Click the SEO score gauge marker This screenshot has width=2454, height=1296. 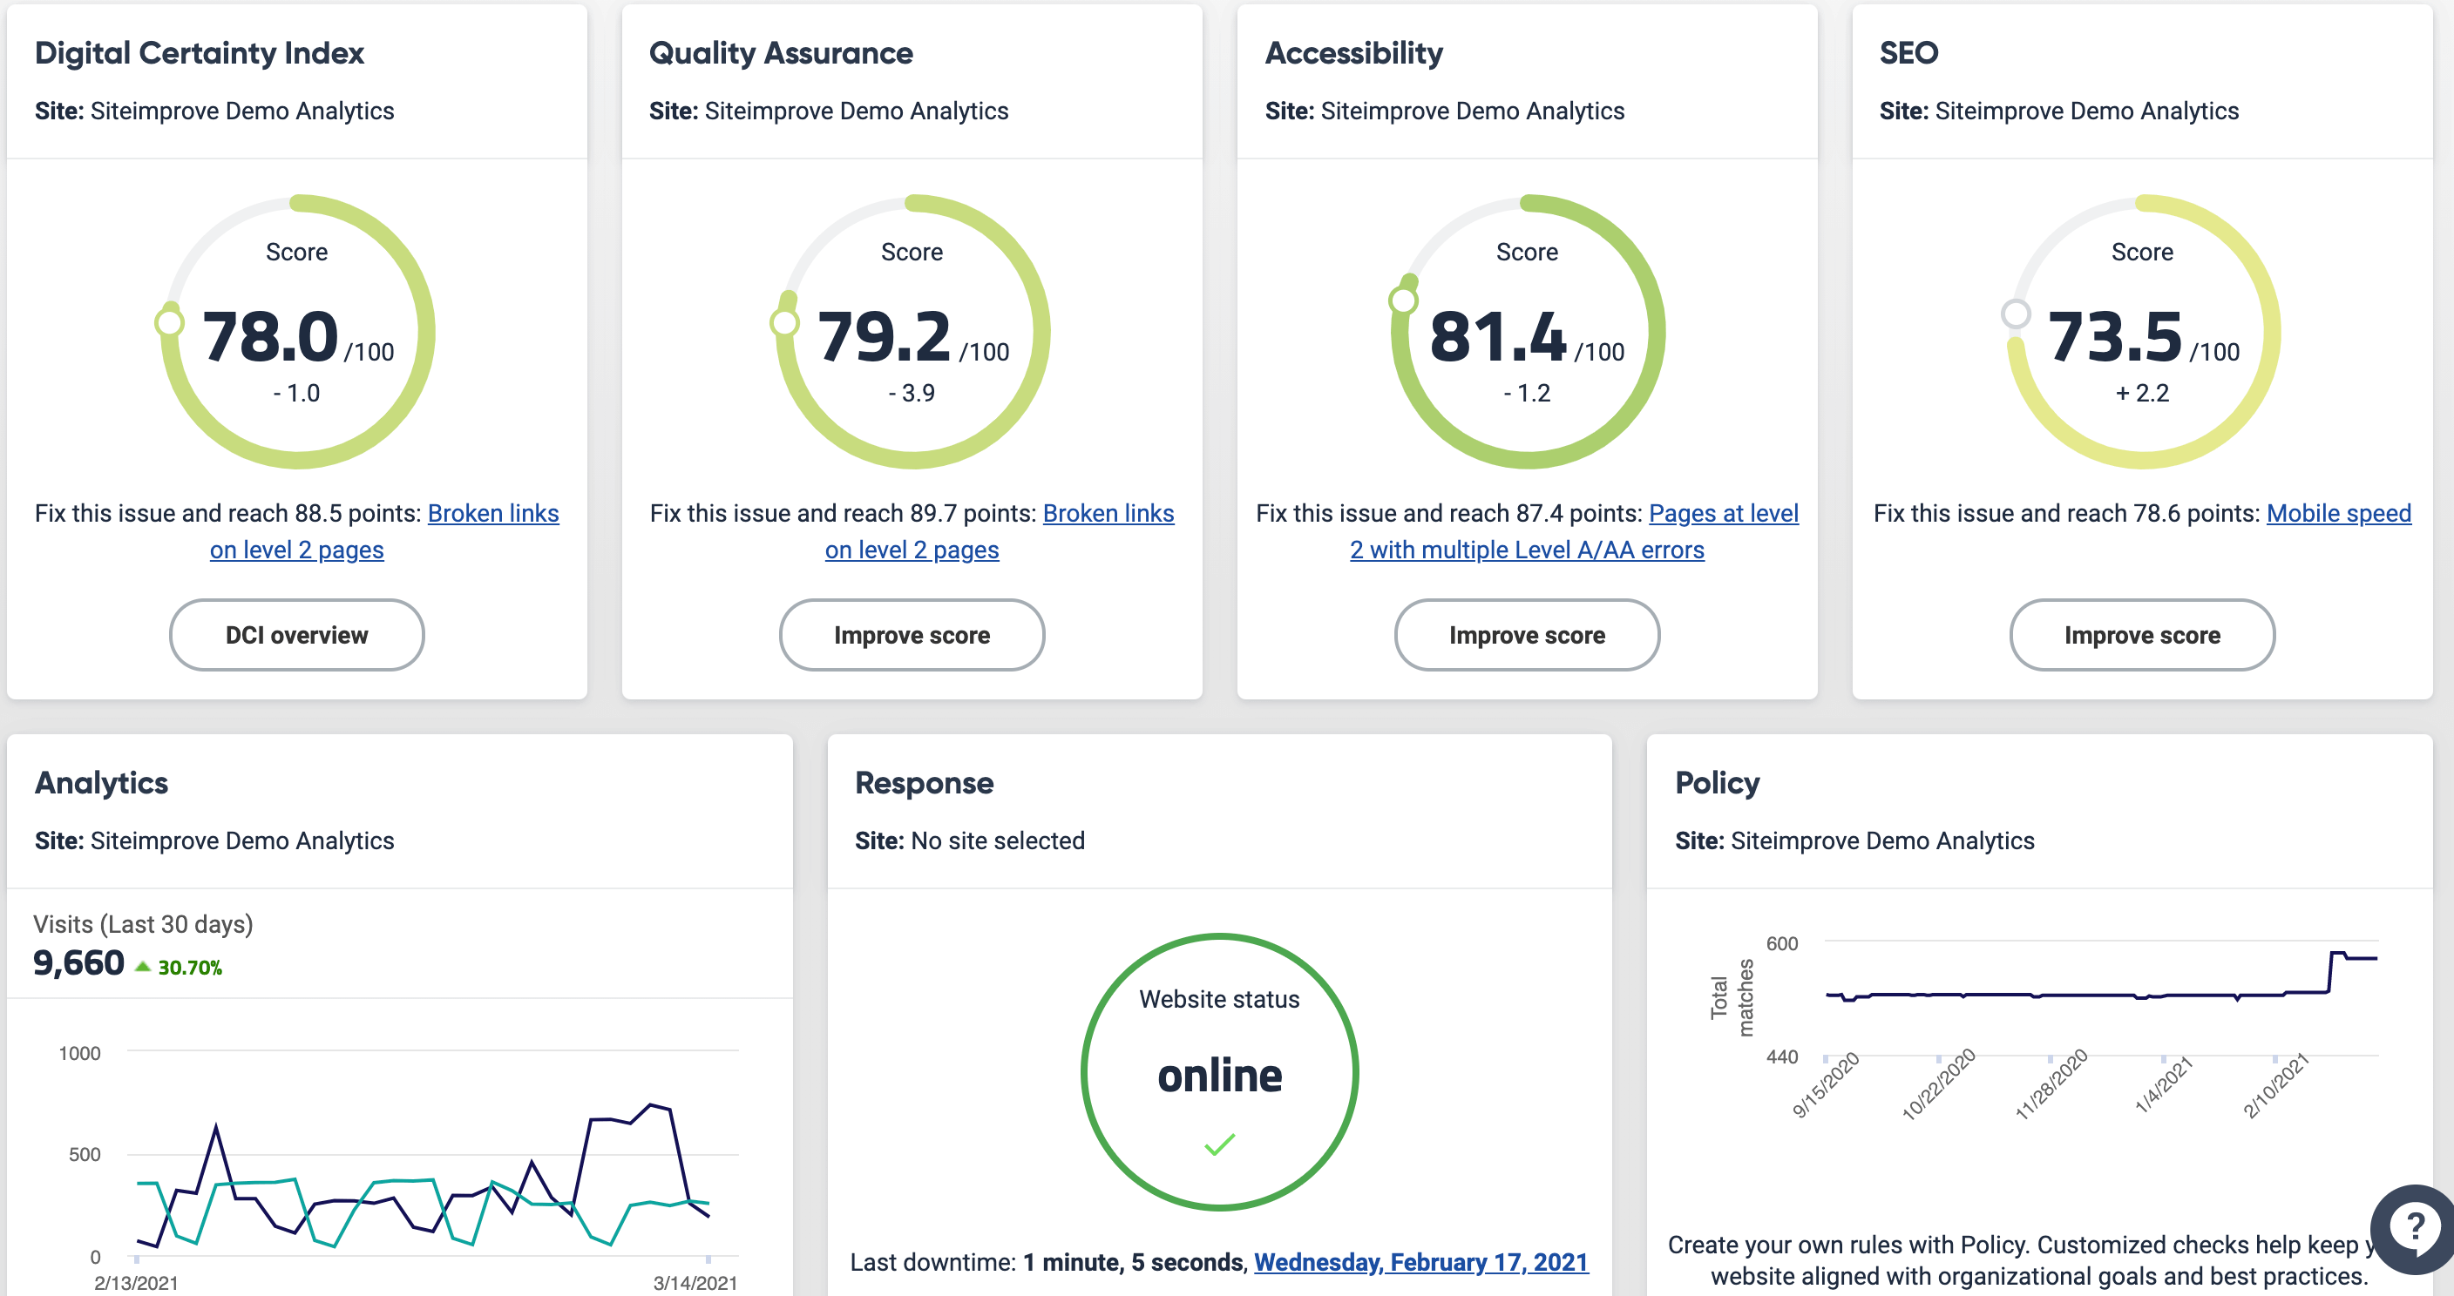[2015, 313]
